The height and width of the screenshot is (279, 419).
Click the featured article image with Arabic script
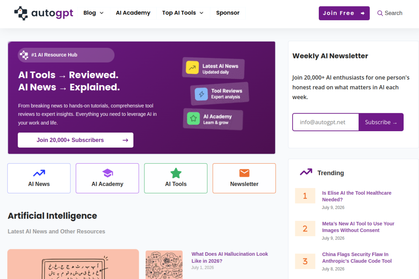73,264
